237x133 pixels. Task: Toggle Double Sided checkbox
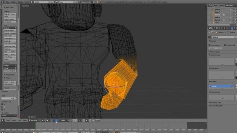225,45
